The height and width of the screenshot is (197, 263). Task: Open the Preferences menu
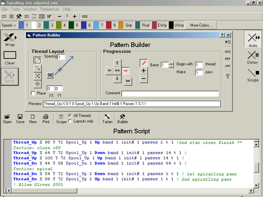(50, 9)
